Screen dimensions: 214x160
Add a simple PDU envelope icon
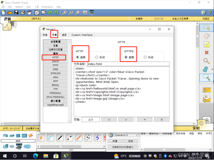[x=207, y=90]
